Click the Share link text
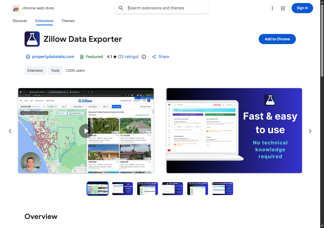Viewport: 324px width, 228px height. tap(164, 57)
